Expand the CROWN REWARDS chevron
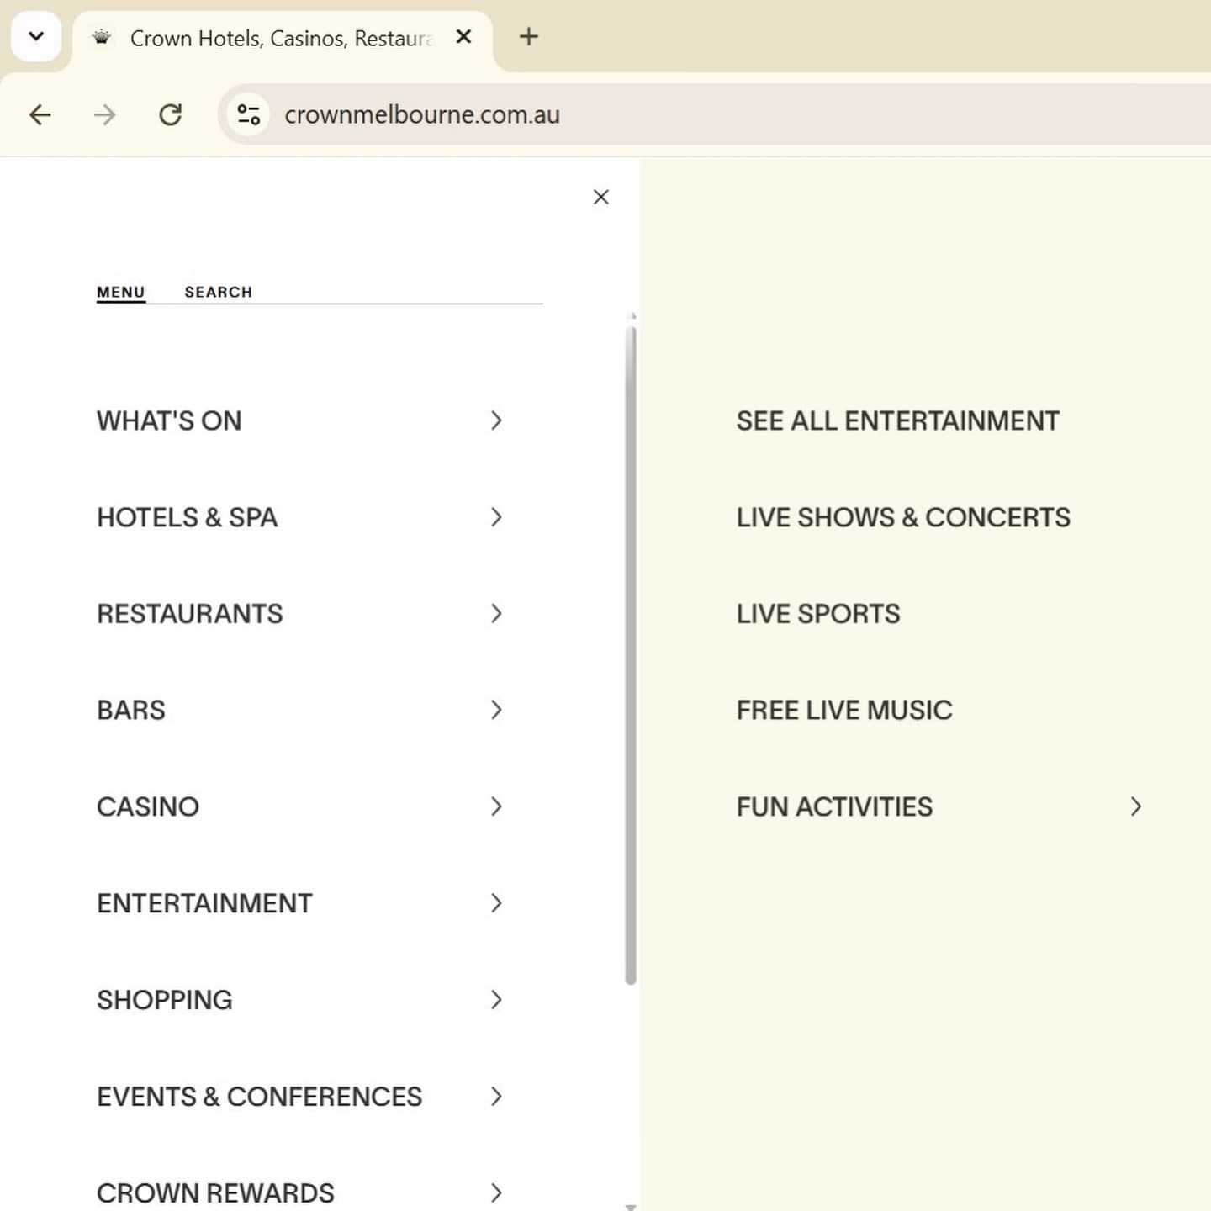Screen dimensions: 1211x1211 (x=496, y=1193)
